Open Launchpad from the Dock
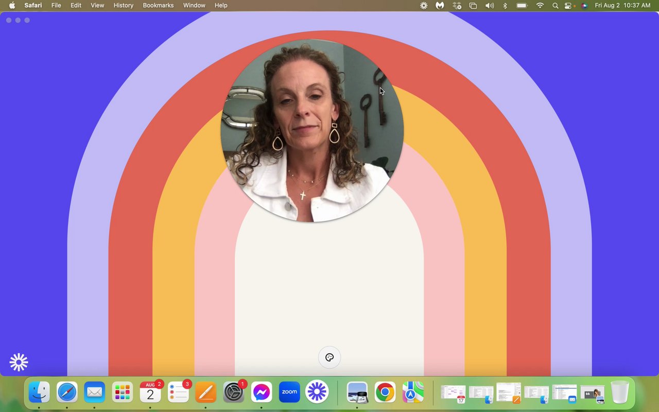659x412 pixels. click(123, 392)
